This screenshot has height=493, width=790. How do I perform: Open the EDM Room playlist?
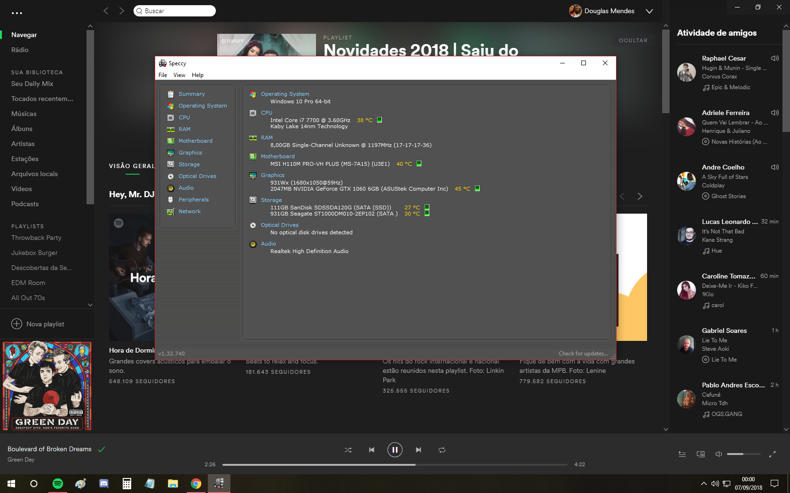(28, 283)
